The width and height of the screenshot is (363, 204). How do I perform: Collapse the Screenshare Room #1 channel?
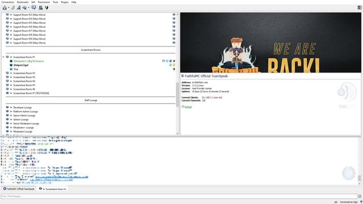(x=3, y=57)
